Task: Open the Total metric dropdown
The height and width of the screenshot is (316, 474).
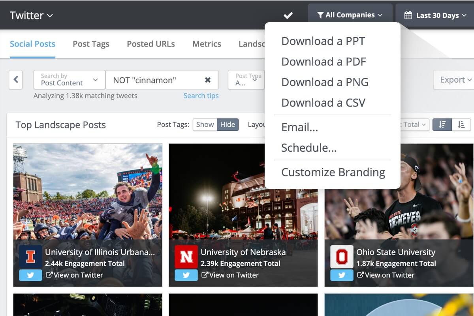Action: [414, 124]
